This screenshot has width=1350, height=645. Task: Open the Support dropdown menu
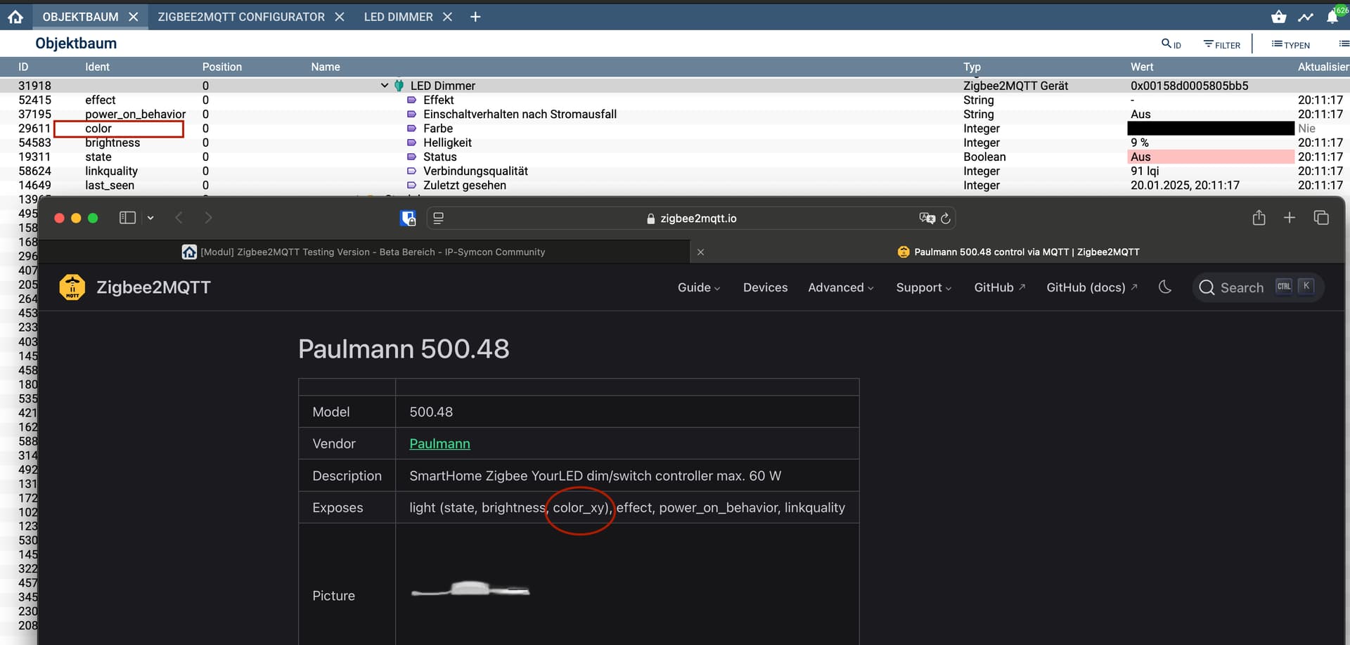(923, 287)
